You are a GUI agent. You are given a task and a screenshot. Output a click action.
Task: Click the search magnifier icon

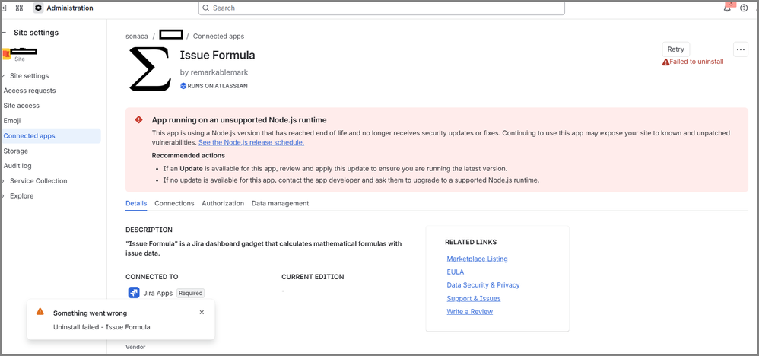pyautogui.click(x=206, y=8)
